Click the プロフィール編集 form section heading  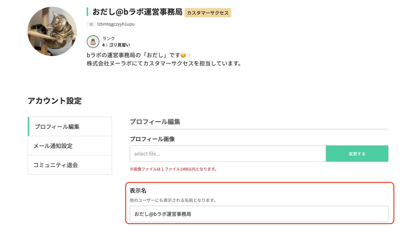155,122
